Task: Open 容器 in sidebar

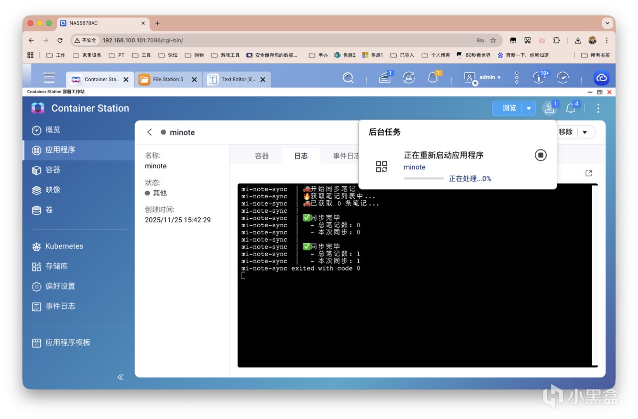Action: (x=79, y=170)
